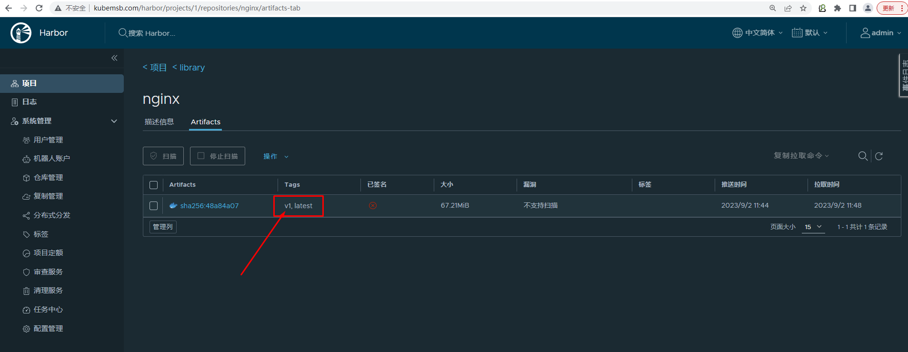Click the browser zoom magnifier icon
Screen dimensions: 908x352
(x=773, y=8)
